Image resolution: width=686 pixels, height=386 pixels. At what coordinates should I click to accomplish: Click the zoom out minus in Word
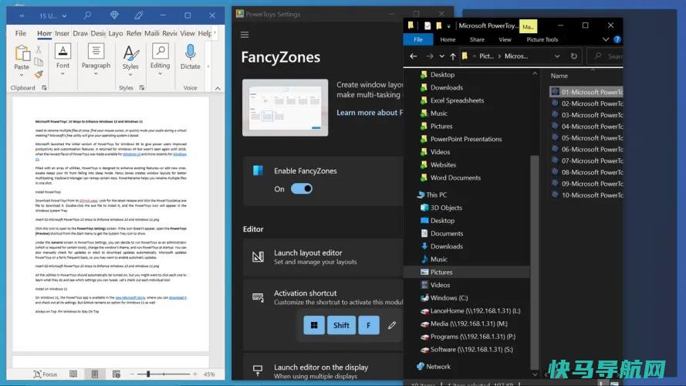[x=132, y=374]
